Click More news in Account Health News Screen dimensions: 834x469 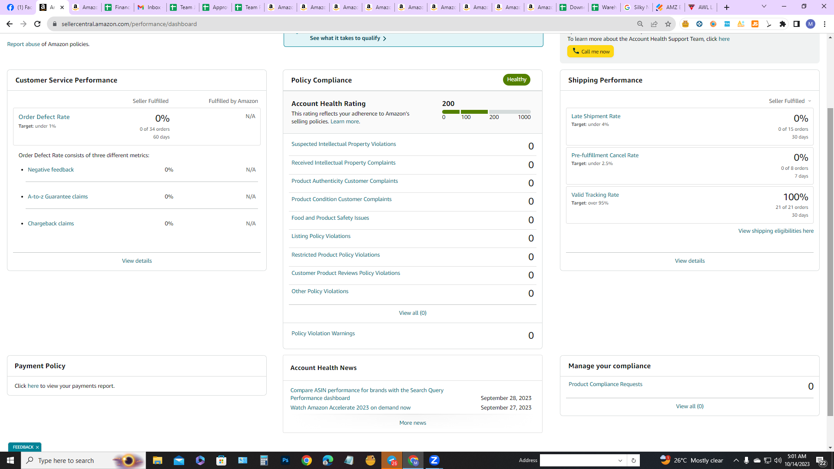coord(413,423)
